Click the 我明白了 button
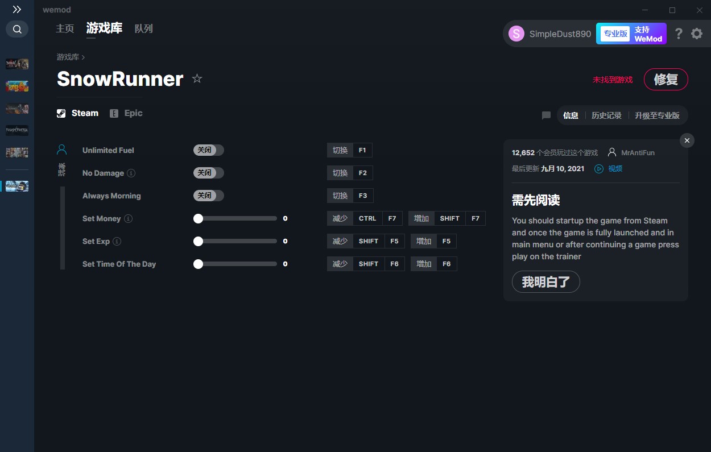711x452 pixels. point(546,282)
